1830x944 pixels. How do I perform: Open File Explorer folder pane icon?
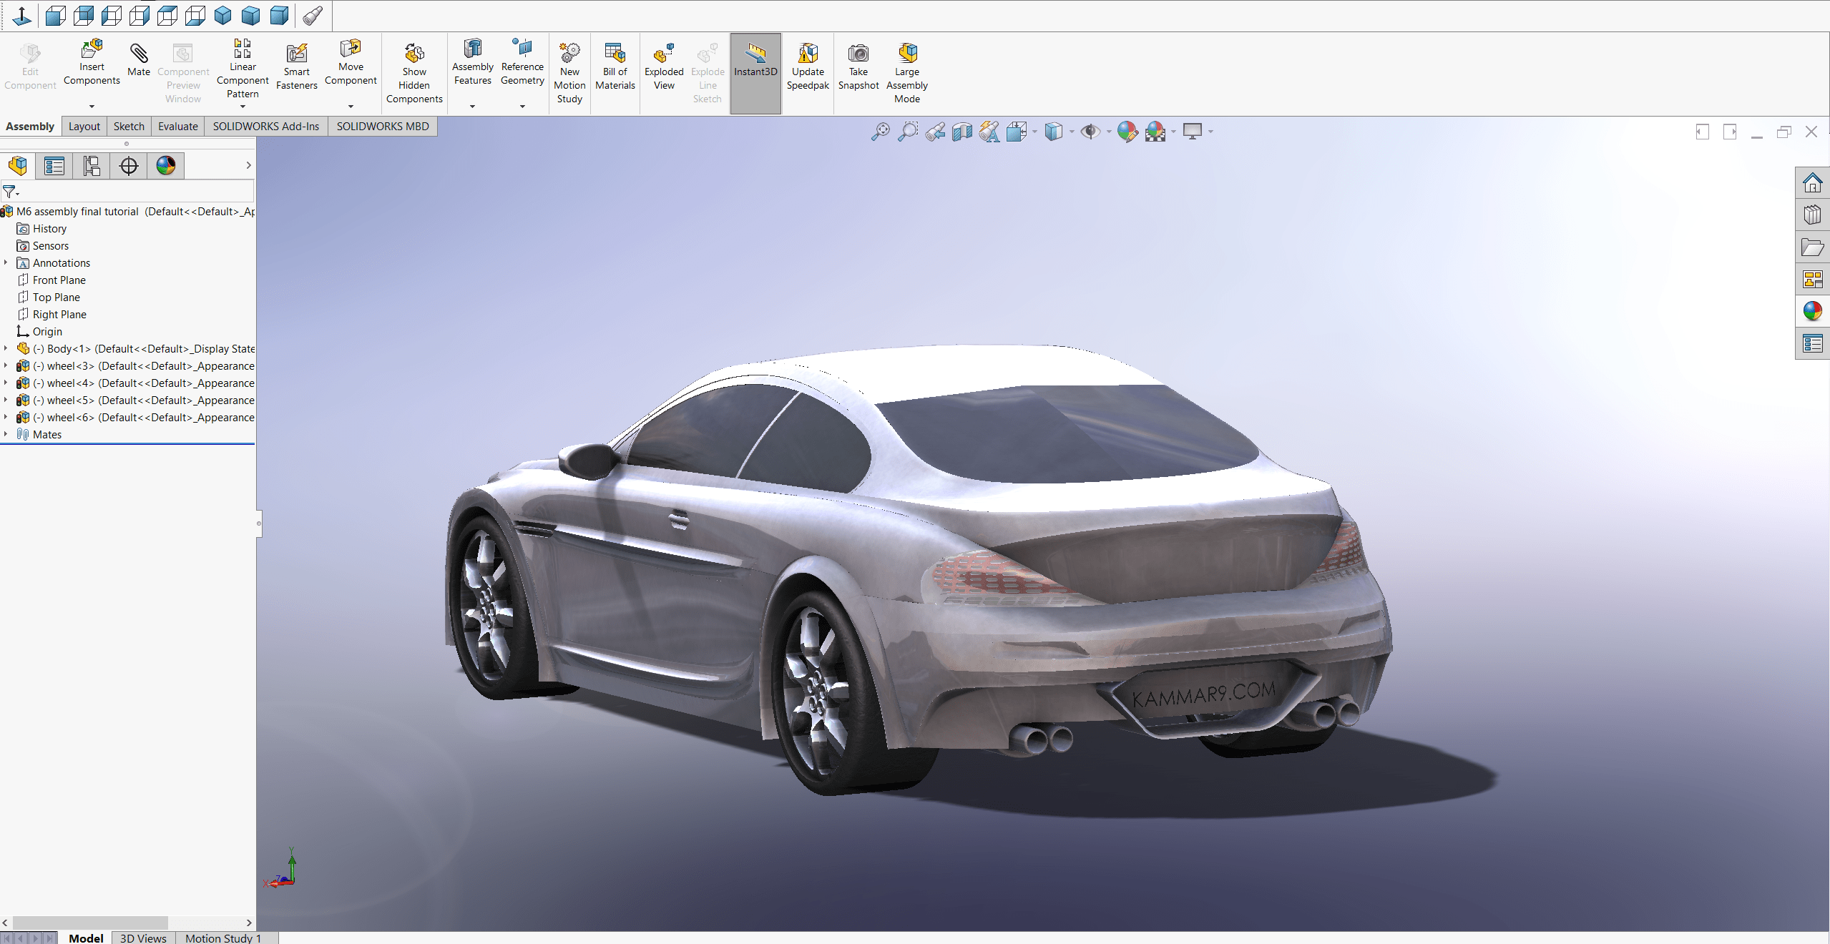[x=1812, y=247]
